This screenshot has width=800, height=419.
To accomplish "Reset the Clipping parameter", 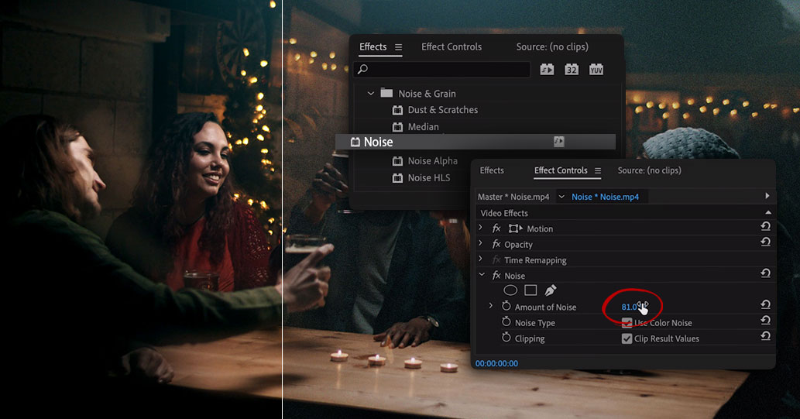I will 765,338.
